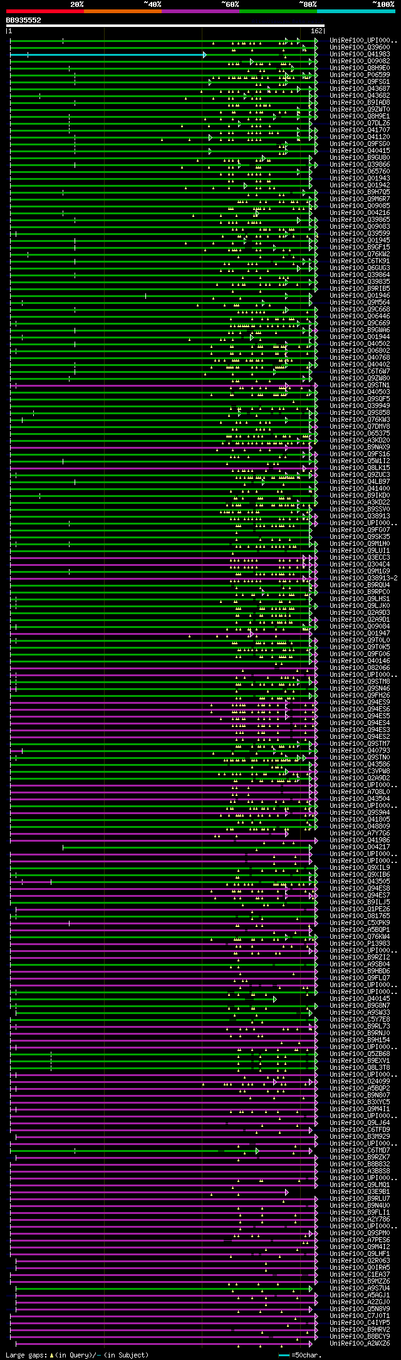The height and width of the screenshot is (1360, 401).
Task: Select hit name UniRef100_Q4LB97
Action: (x=360, y=482)
